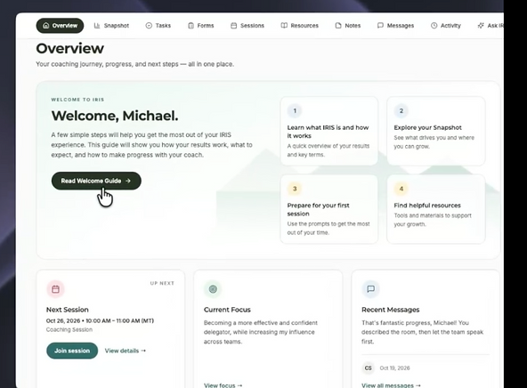The height and width of the screenshot is (388, 527).
Task: Switch to the Snapshot tab
Action: (x=111, y=26)
